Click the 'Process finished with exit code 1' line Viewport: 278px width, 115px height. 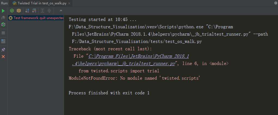(x=109, y=93)
